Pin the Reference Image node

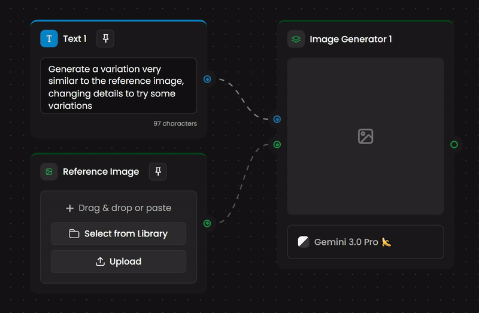tap(157, 172)
